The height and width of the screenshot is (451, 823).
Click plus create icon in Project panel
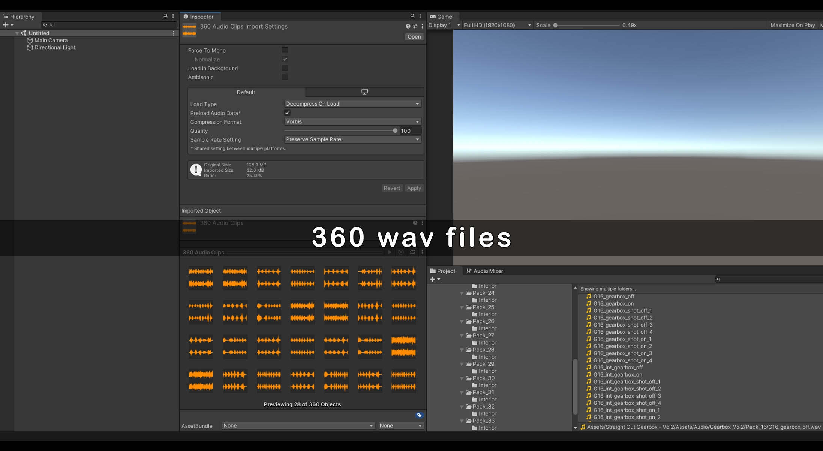[x=432, y=279]
